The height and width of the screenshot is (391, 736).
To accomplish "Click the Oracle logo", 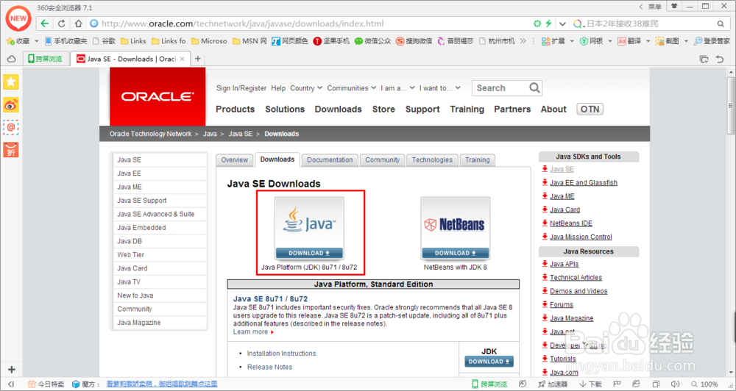I will point(158,96).
